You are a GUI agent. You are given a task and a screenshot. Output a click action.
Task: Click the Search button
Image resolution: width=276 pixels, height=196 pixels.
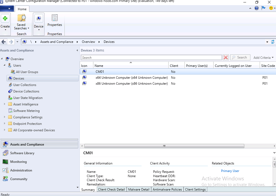(240, 57)
